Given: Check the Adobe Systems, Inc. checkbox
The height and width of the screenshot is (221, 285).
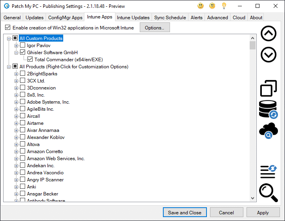Looking at the screenshot, I should pos(23,102).
